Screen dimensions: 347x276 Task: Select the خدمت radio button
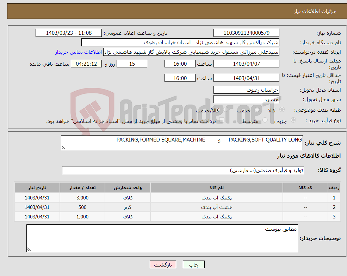pos(257,110)
